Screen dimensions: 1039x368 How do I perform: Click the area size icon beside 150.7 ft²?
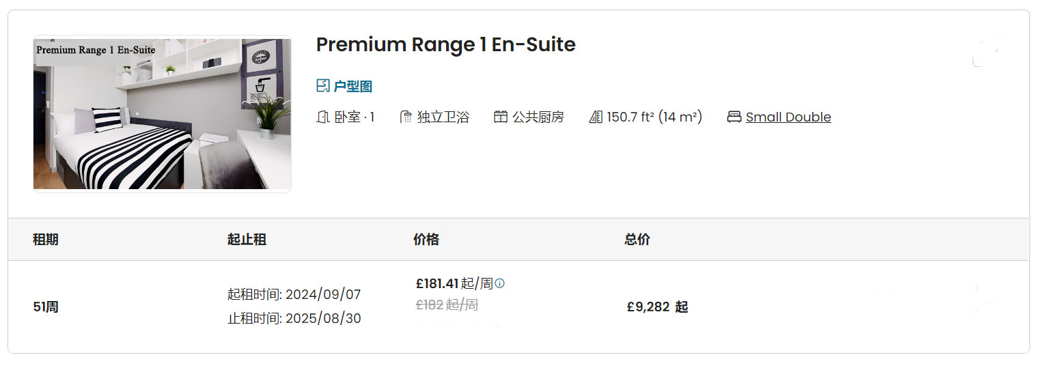(595, 117)
